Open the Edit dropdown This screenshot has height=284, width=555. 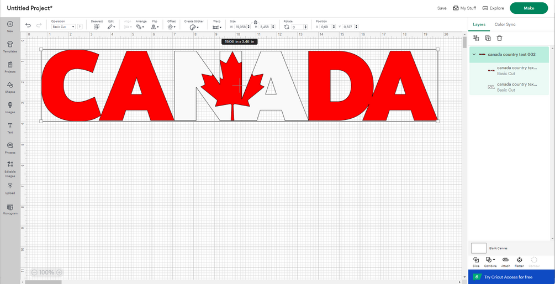[111, 27]
